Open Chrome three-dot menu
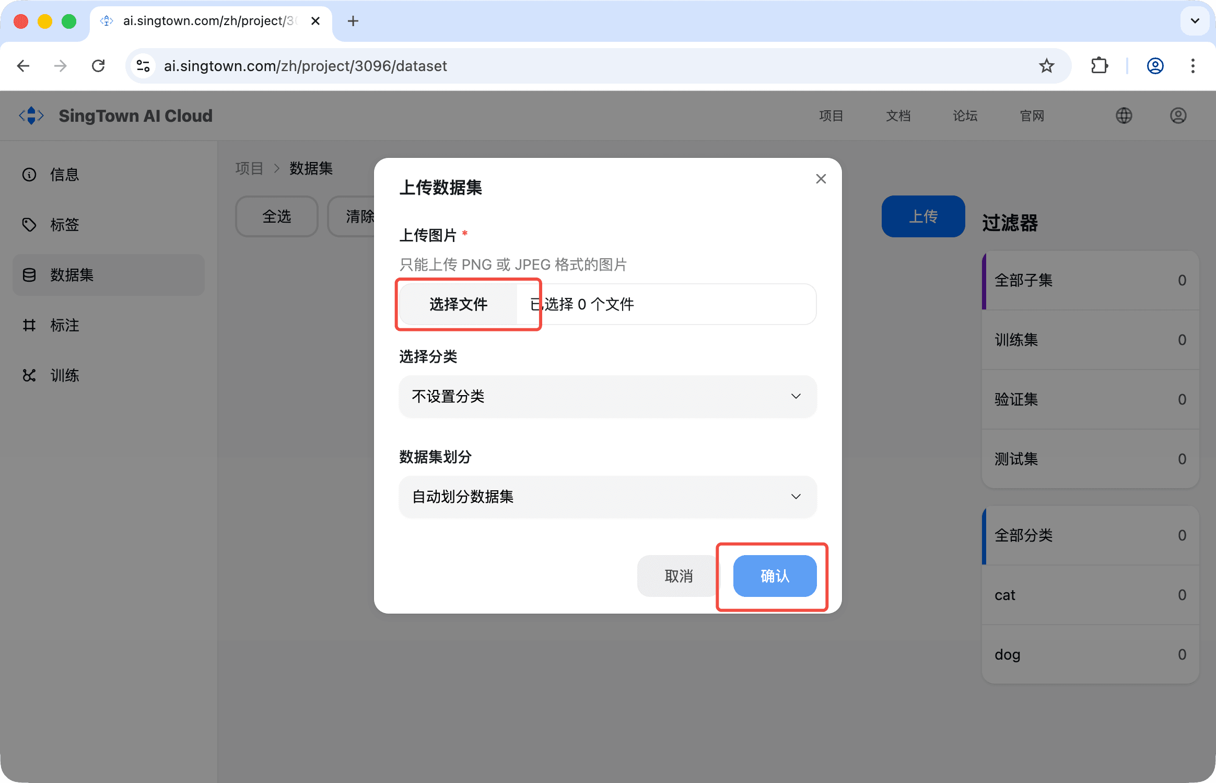The height and width of the screenshot is (783, 1216). tap(1192, 66)
